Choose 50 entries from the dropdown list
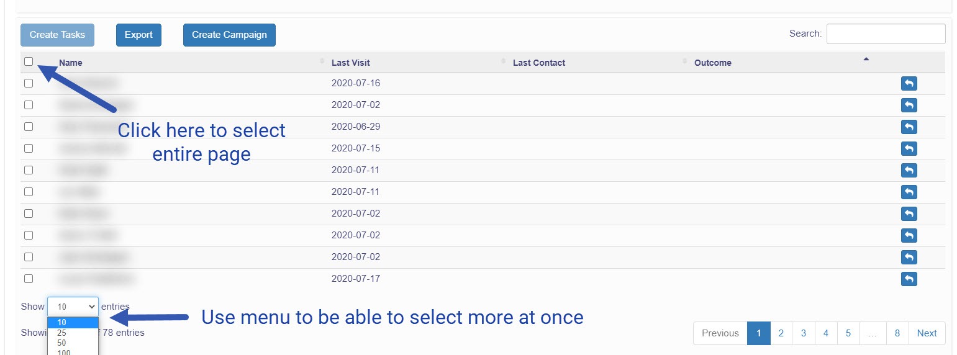The height and width of the screenshot is (355, 957). pyautogui.click(x=62, y=343)
